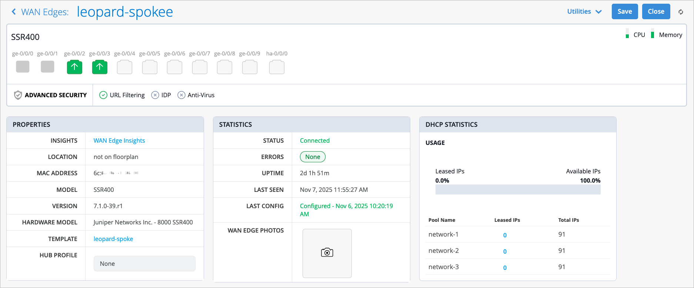
Task: Open the Hub Profile selector
Action: click(144, 264)
